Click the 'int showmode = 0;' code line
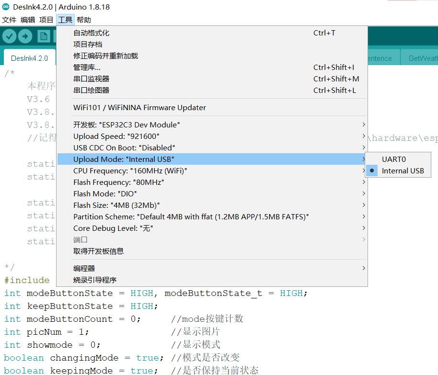Image resolution: width=438 pixels, height=375 pixels. [x=52, y=345]
